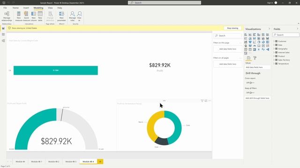Expand the Geography table
The width and height of the screenshot is (300, 168).
pyautogui.click(x=274, y=49)
